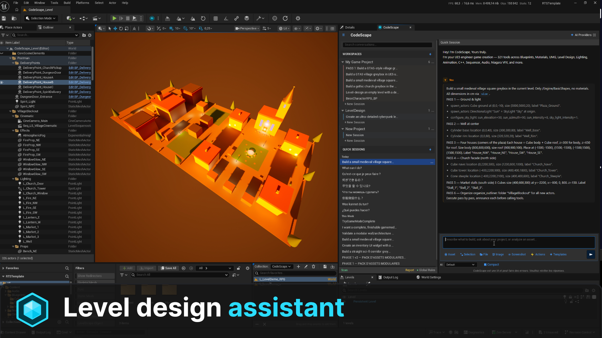Image resolution: width=602 pixels, height=338 pixels.
Task: Click the grid table icon in the toolbar
Action: coord(216,18)
